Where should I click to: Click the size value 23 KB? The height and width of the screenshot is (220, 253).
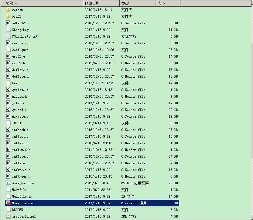click(x=173, y=130)
